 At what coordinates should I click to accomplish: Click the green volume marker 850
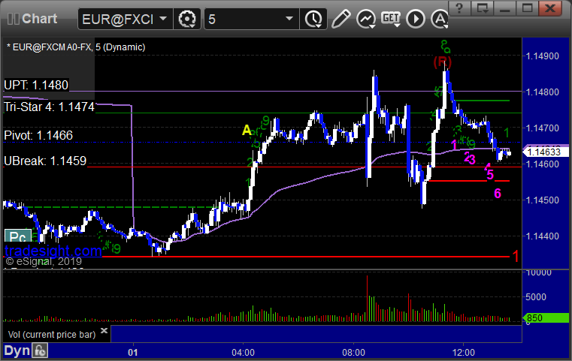tap(546, 317)
